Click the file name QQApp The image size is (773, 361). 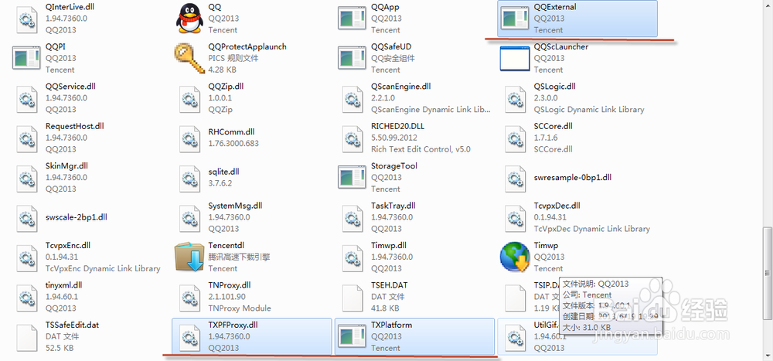click(385, 7)
